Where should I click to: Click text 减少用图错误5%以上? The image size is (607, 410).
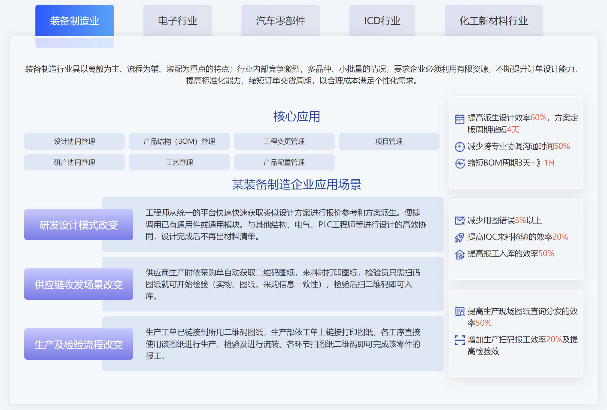pos(505,220)
